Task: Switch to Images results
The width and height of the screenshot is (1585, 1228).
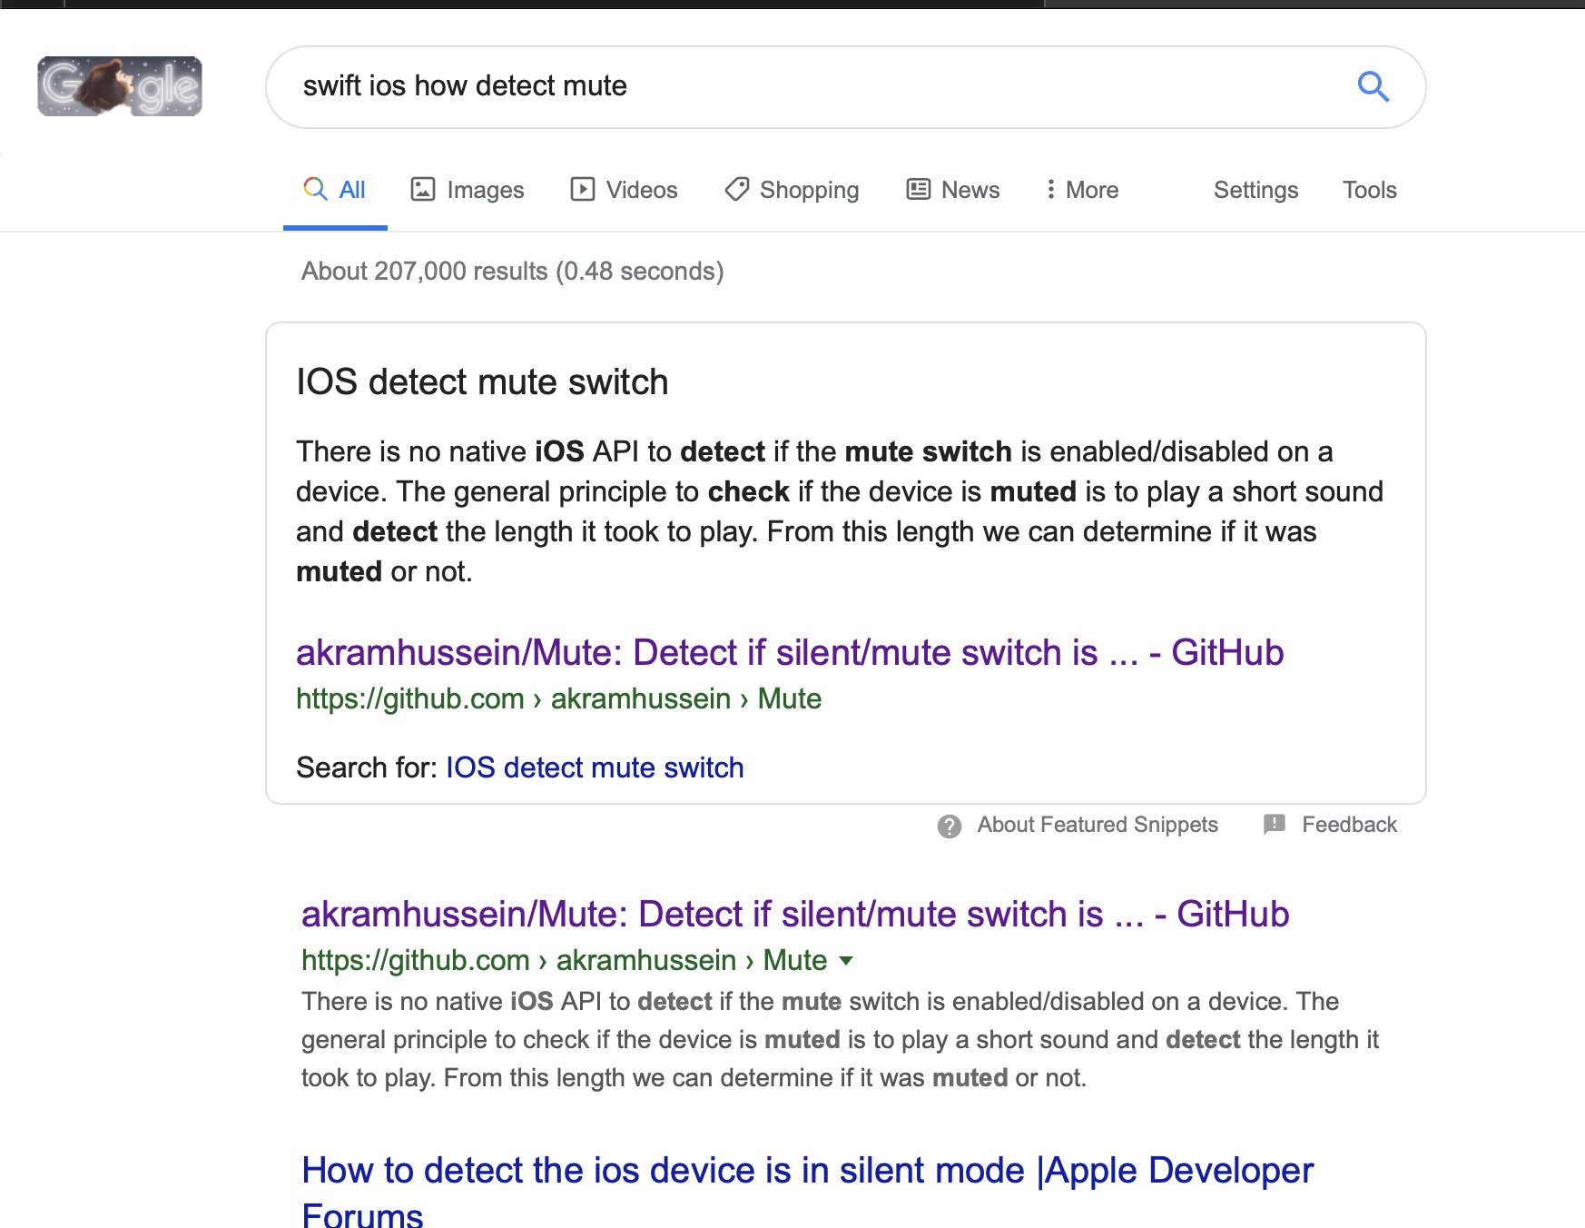Action: click(x=468, y=190)
